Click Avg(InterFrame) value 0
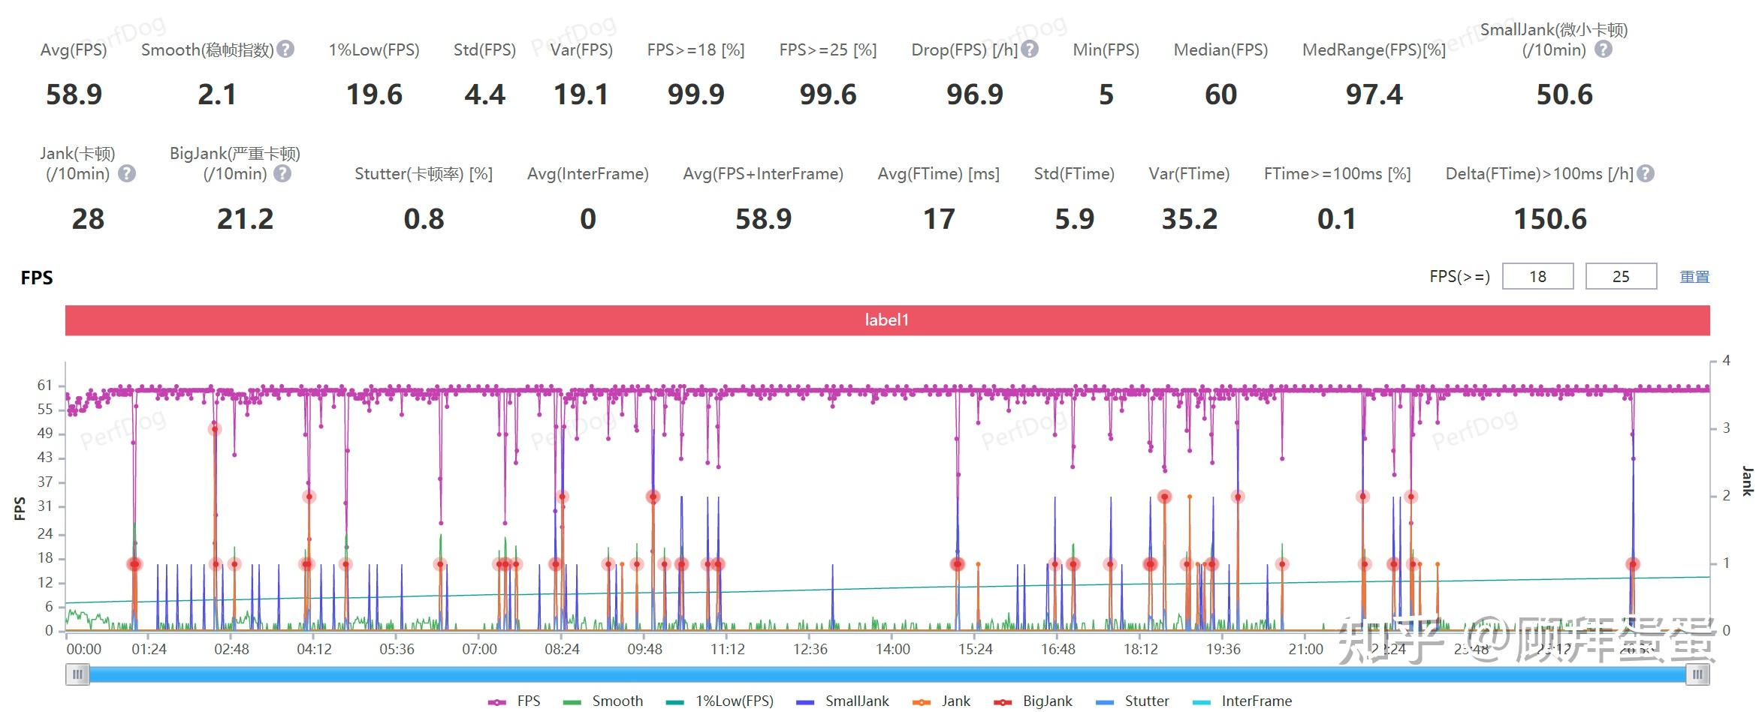This screenshot has width=1762, height=712. pos(588,219)
